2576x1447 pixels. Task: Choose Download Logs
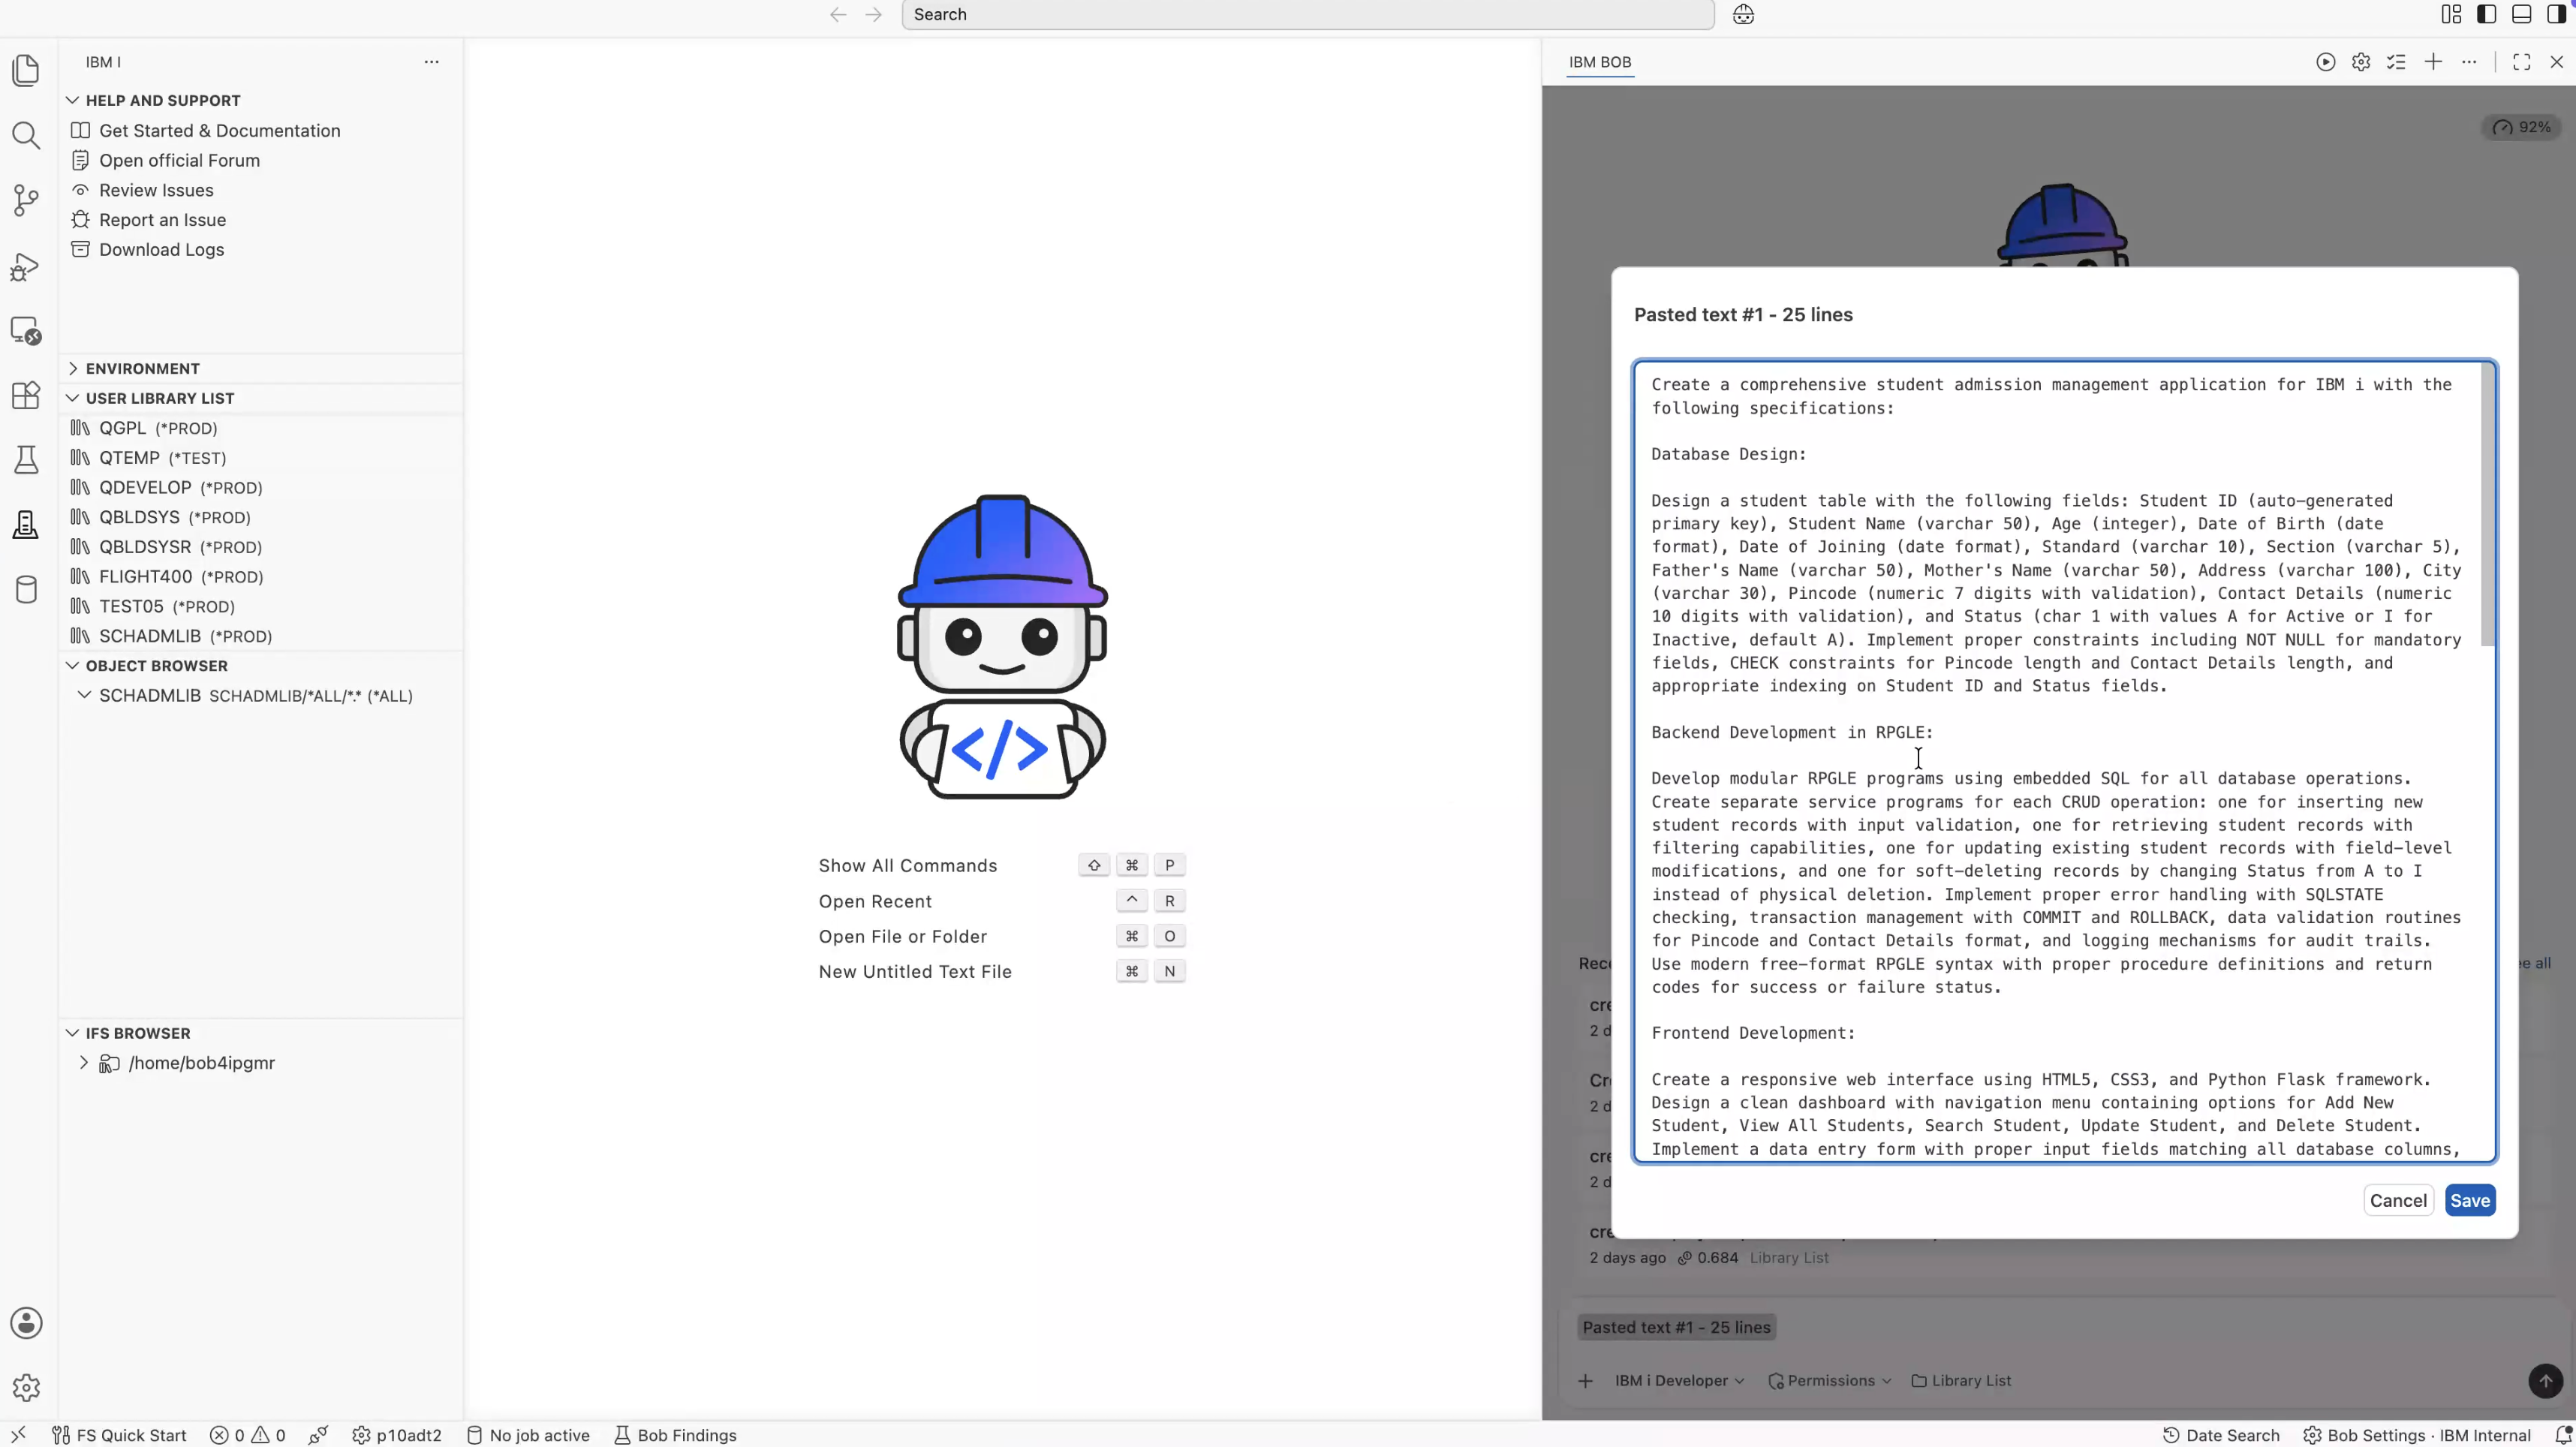click(x=161, y=249)
